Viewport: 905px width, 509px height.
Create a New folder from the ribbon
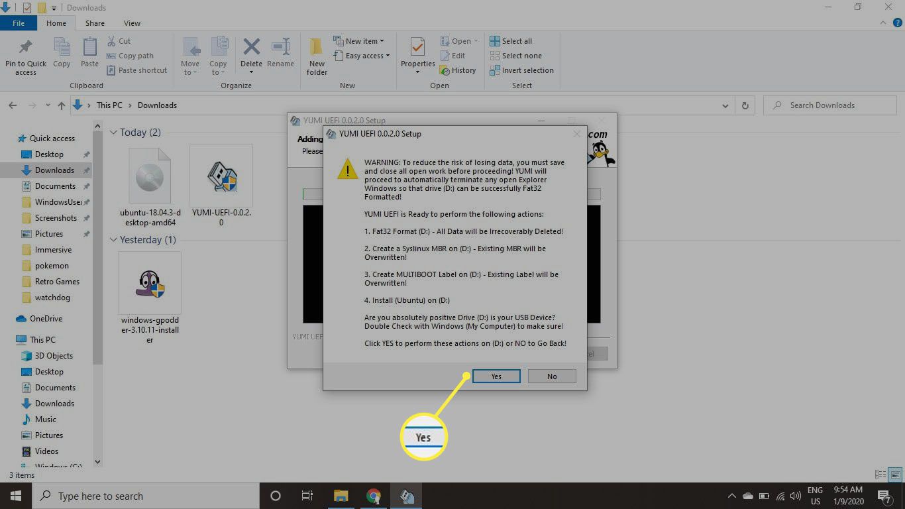[x=317, y=56]
